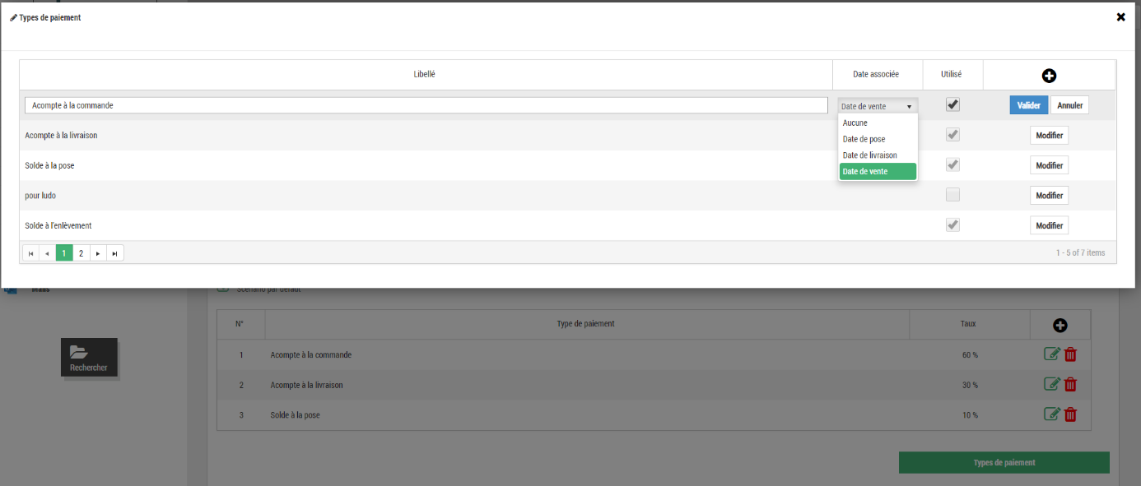
Task: Choose Aucune in the date list
Action: tap(855, 123)
